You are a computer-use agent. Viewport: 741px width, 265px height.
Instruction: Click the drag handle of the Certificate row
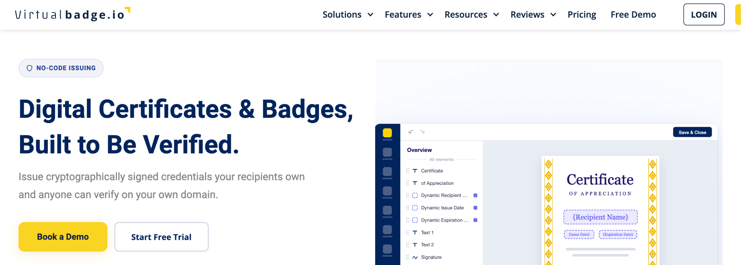pyautogui.click(x=407, y=171)
